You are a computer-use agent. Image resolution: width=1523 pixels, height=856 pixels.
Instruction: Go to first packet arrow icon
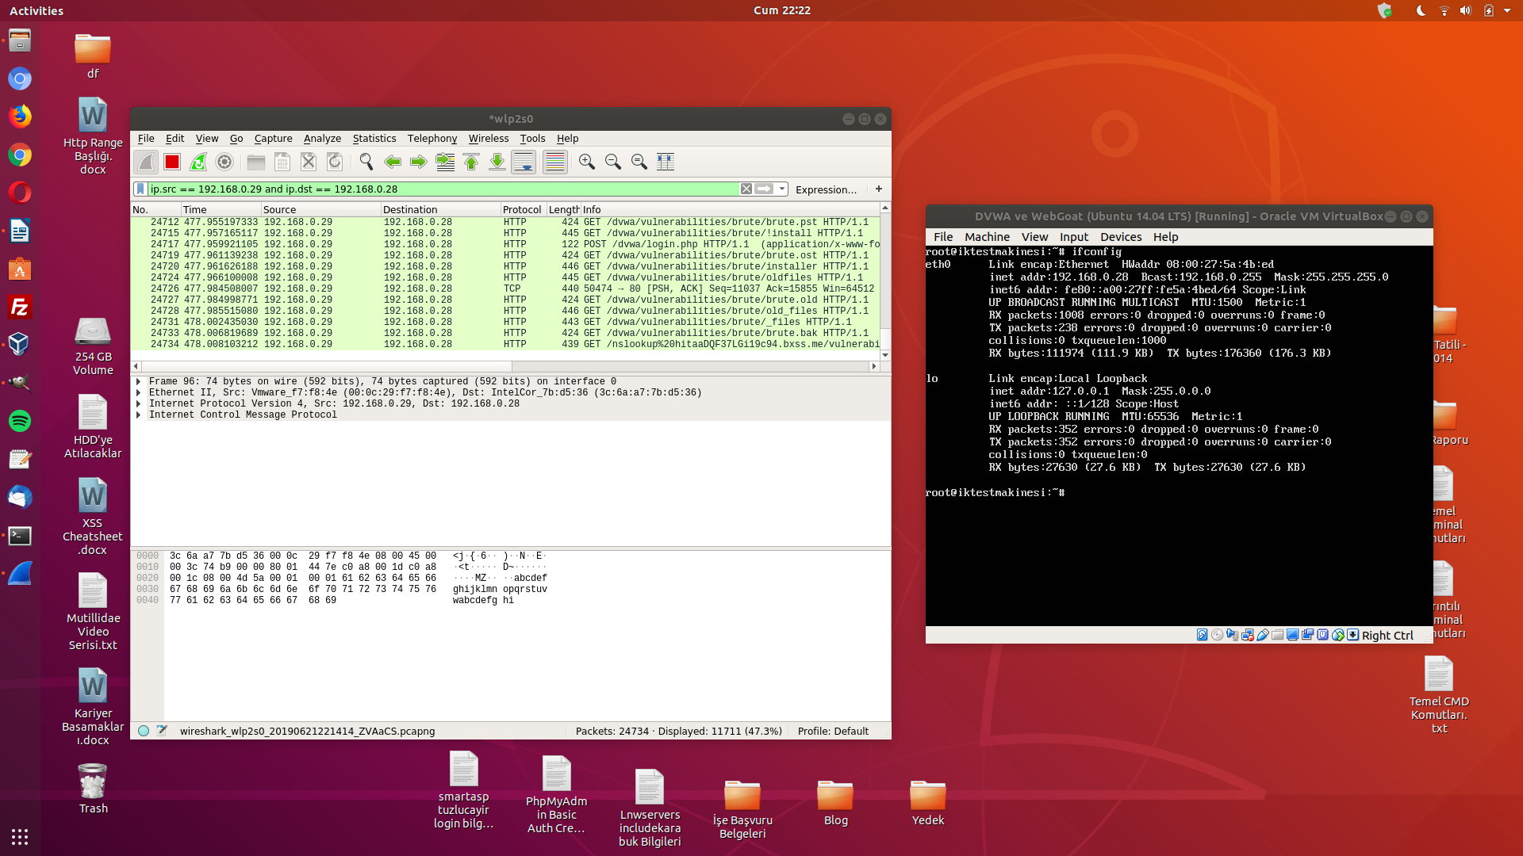point(471,162)
